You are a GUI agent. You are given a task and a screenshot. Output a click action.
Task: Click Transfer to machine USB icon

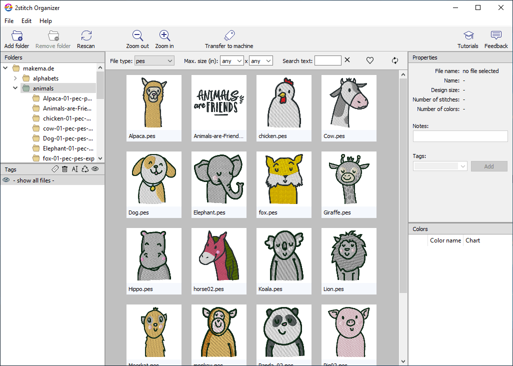coord(229,35)
